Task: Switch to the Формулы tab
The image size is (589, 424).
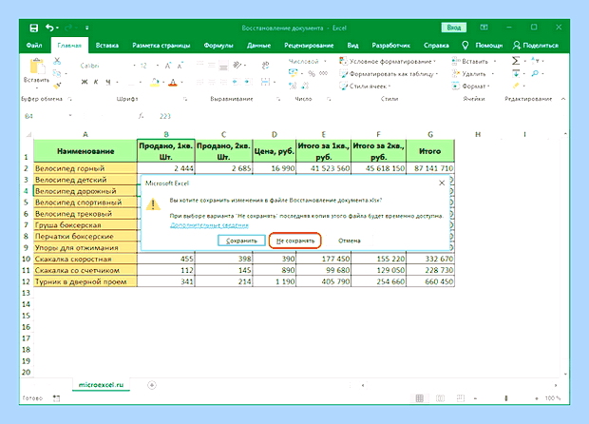Action: [x=218, y=45]
